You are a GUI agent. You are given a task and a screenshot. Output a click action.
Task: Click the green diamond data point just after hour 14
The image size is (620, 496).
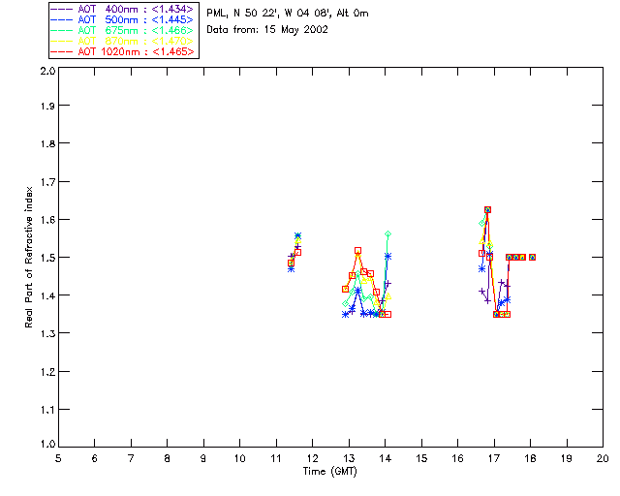pos(387,234)
